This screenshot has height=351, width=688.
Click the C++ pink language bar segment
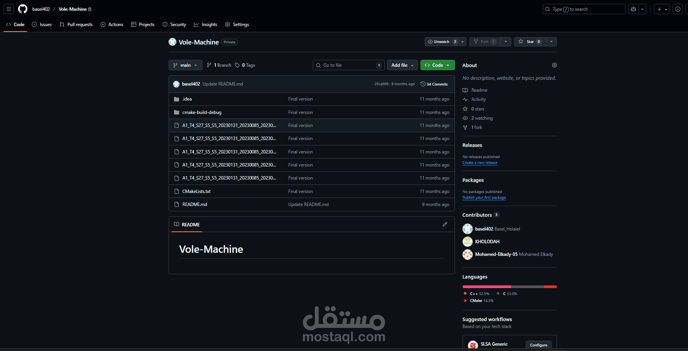tap(487, 287)
